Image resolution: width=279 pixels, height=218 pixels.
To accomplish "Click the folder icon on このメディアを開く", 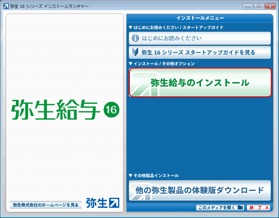I will (240, 207).
